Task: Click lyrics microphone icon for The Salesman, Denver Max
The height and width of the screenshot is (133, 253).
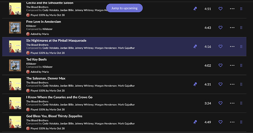Action: pos(195,84)
